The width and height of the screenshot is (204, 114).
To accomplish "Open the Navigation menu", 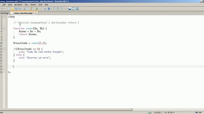I will [x=18, y=5].
